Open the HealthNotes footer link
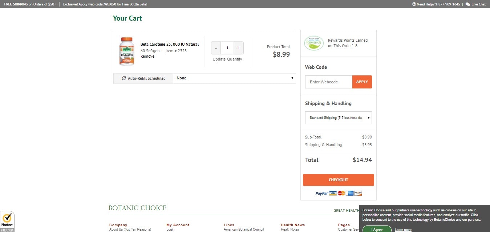 pyautogui.click(x=290, y=229)
